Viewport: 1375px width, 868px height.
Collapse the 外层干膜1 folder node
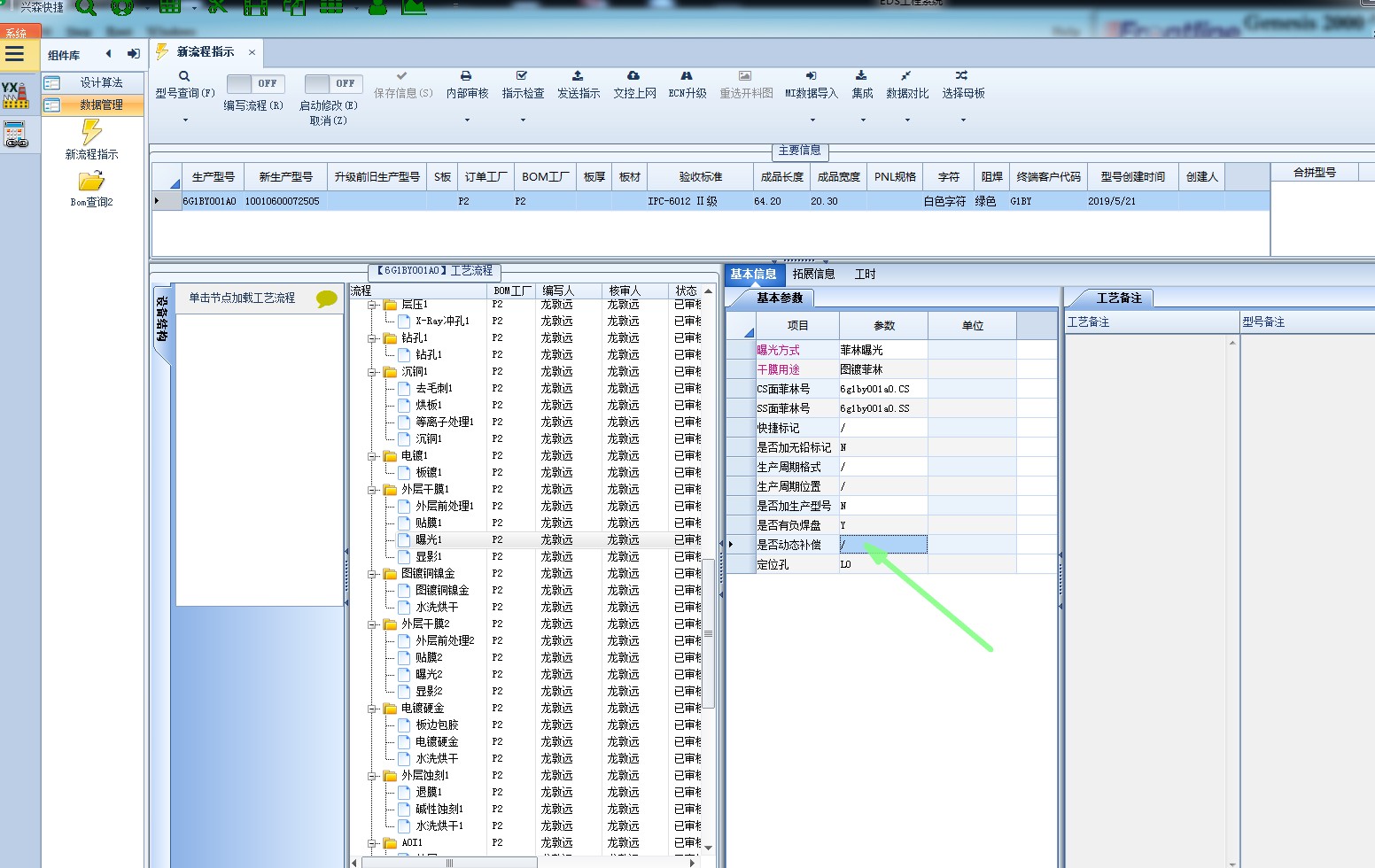373,490
